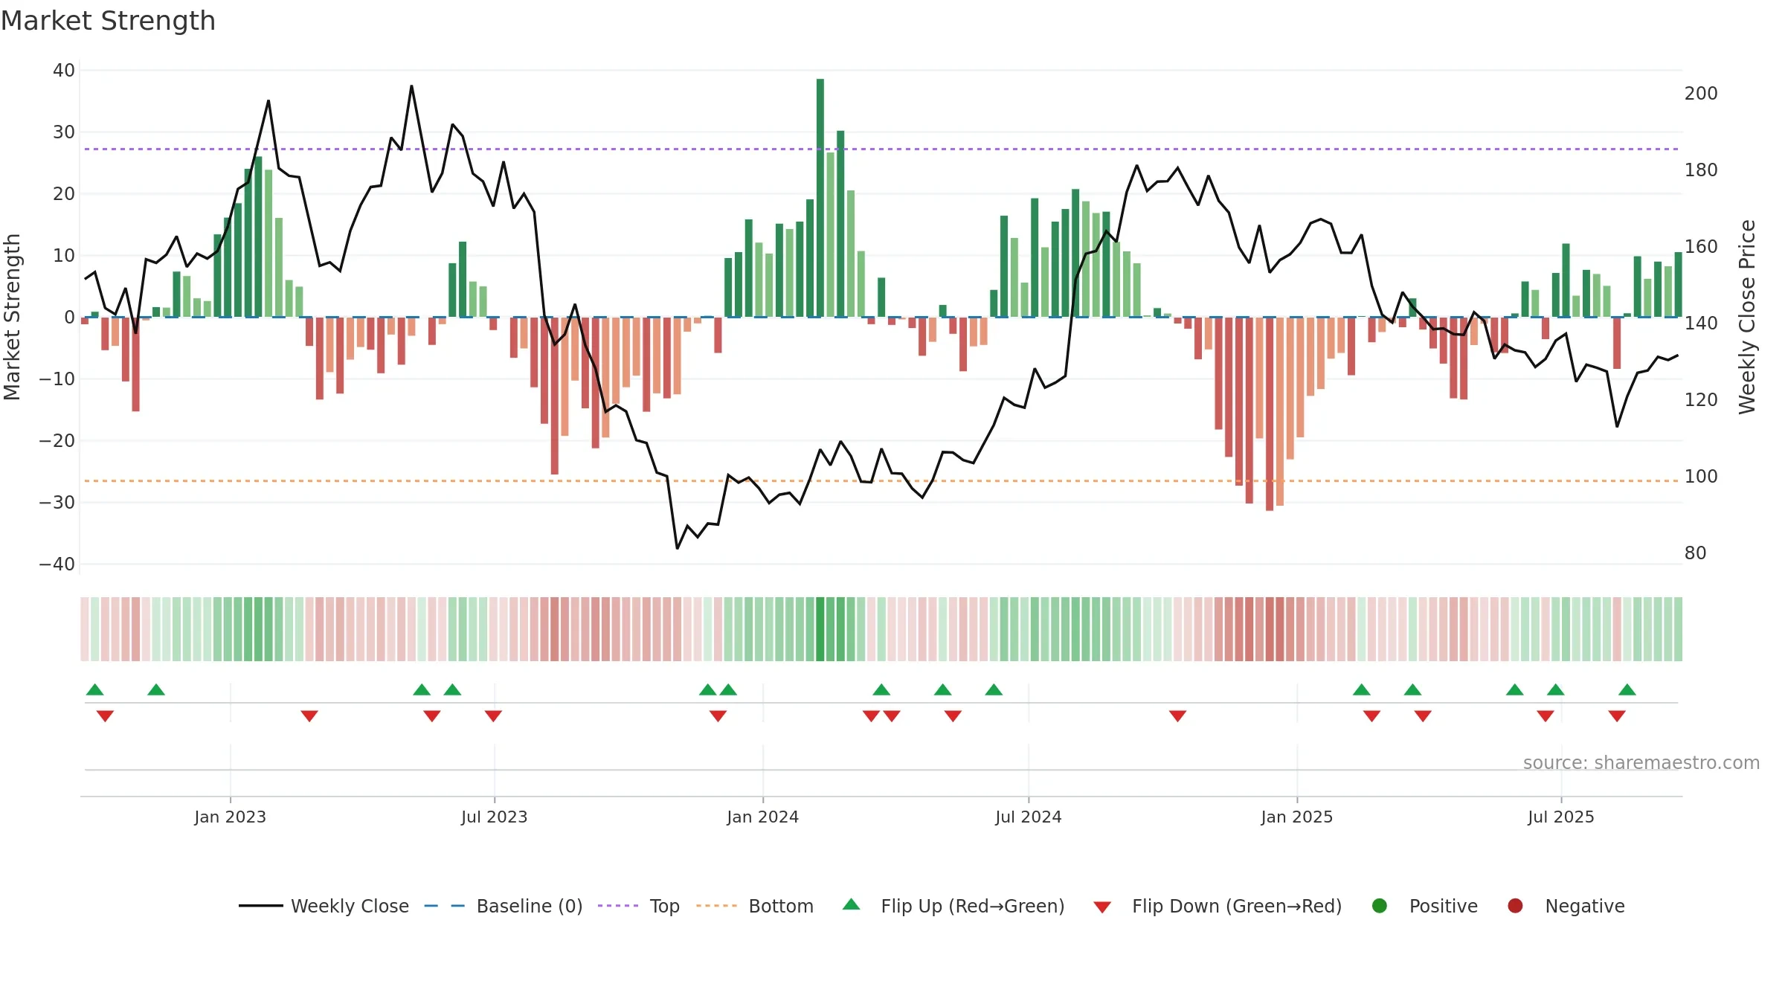This screenshot has width=1785, height=1004.
Task: Toggle the Baseline (0) legend entry
Action: click(x=504, y=906)
